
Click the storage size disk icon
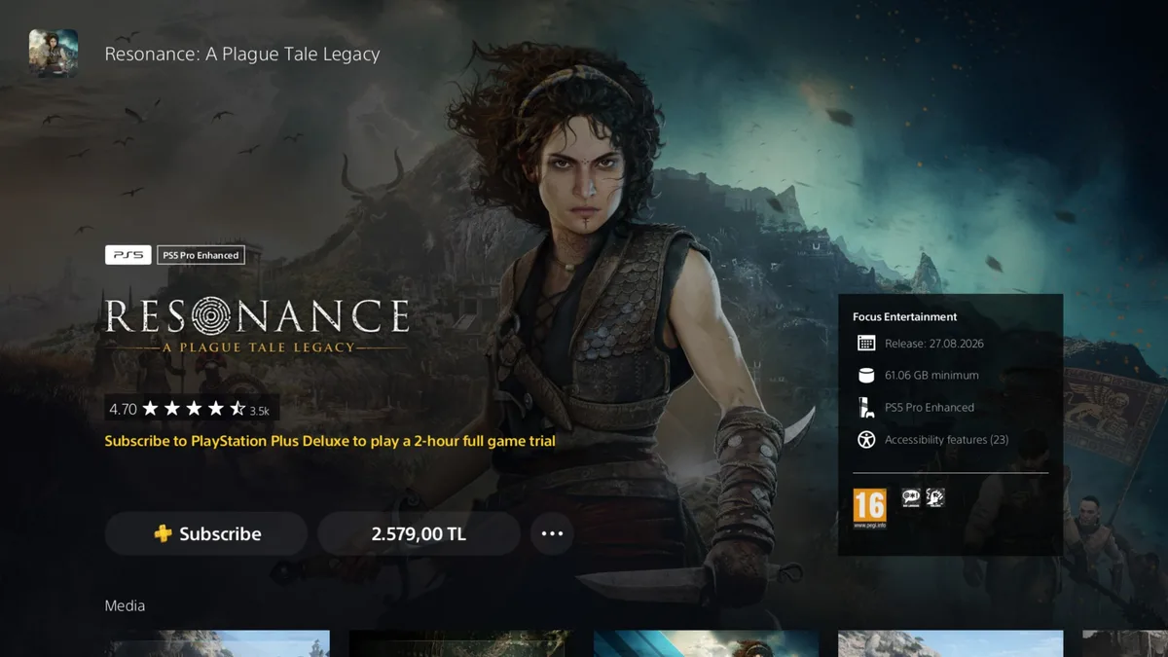[866, 375]
